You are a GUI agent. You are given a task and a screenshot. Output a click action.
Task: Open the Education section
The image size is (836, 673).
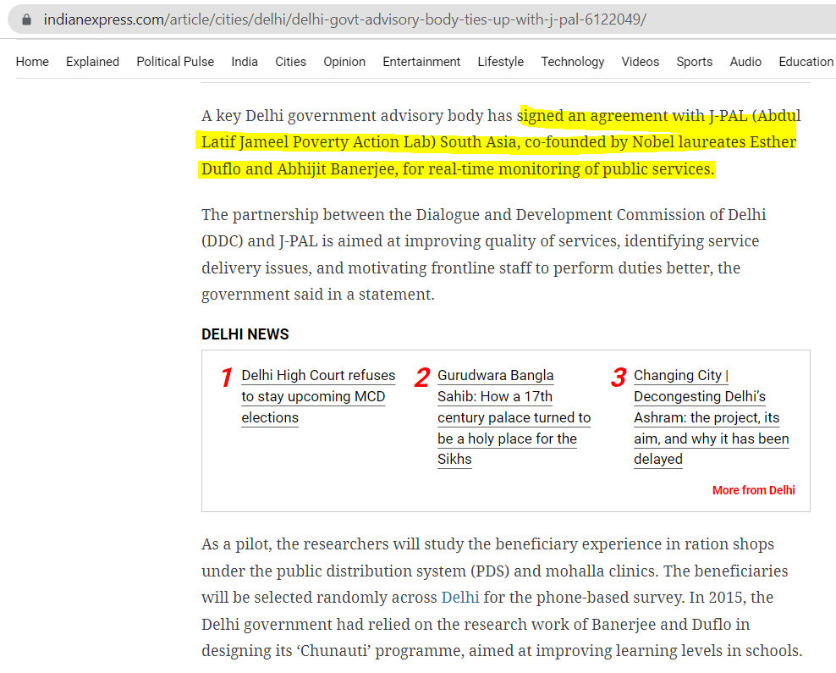tap(806, 62)
